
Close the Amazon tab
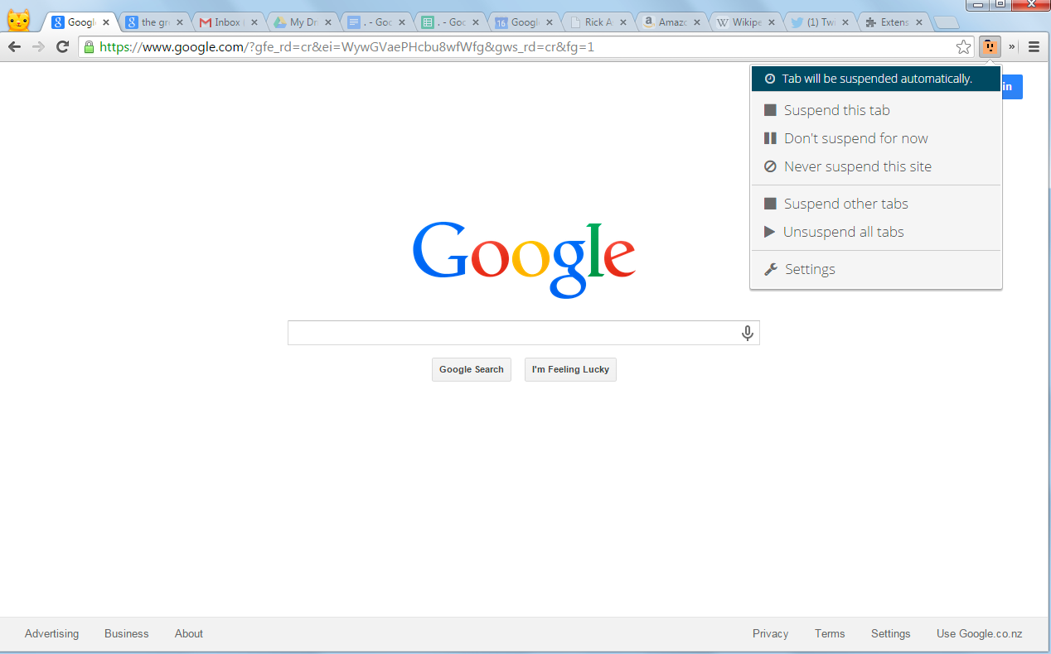[696, 22]
